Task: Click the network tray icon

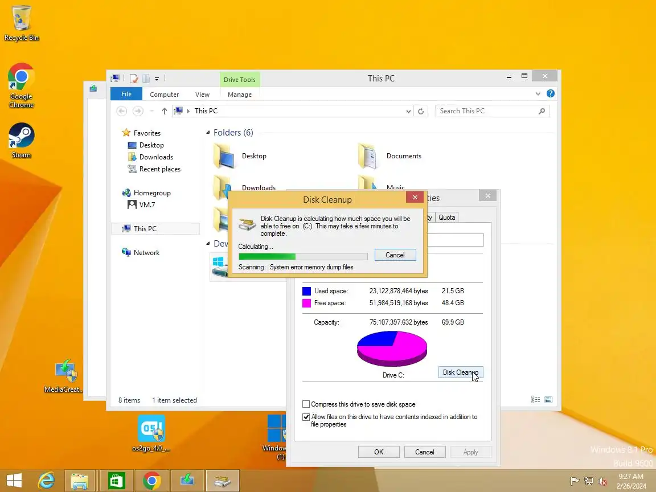Action: [x=589, y=481]
